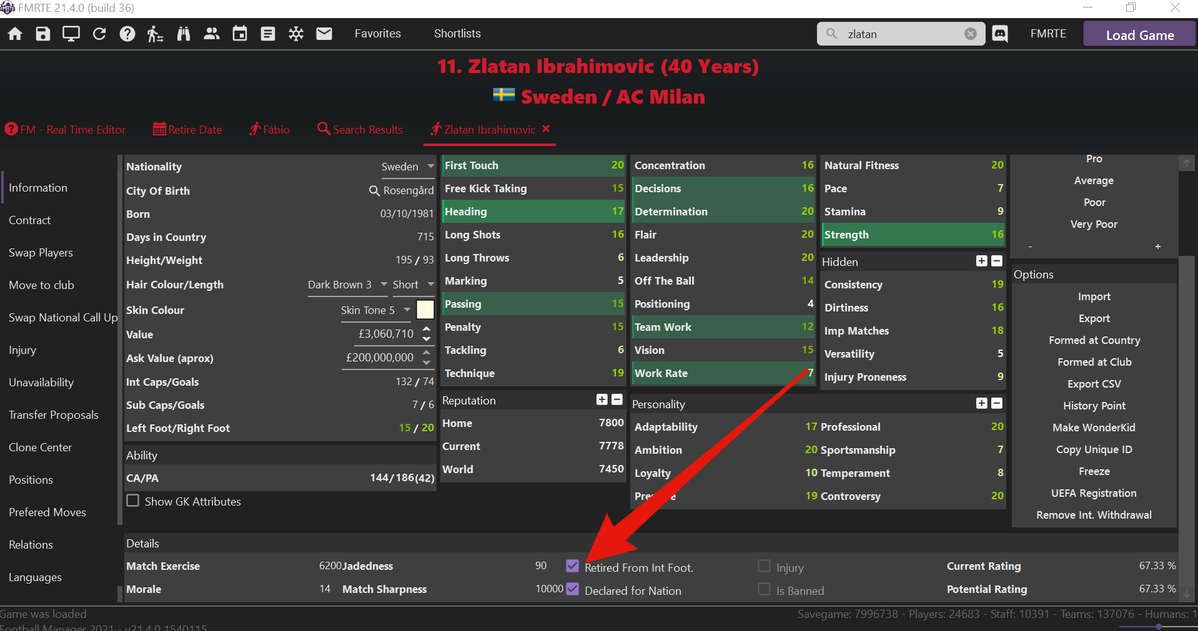Screen dimensions: 1198x631
Task: Switch to FM - Real Time Editor tab
Action: 66,129
